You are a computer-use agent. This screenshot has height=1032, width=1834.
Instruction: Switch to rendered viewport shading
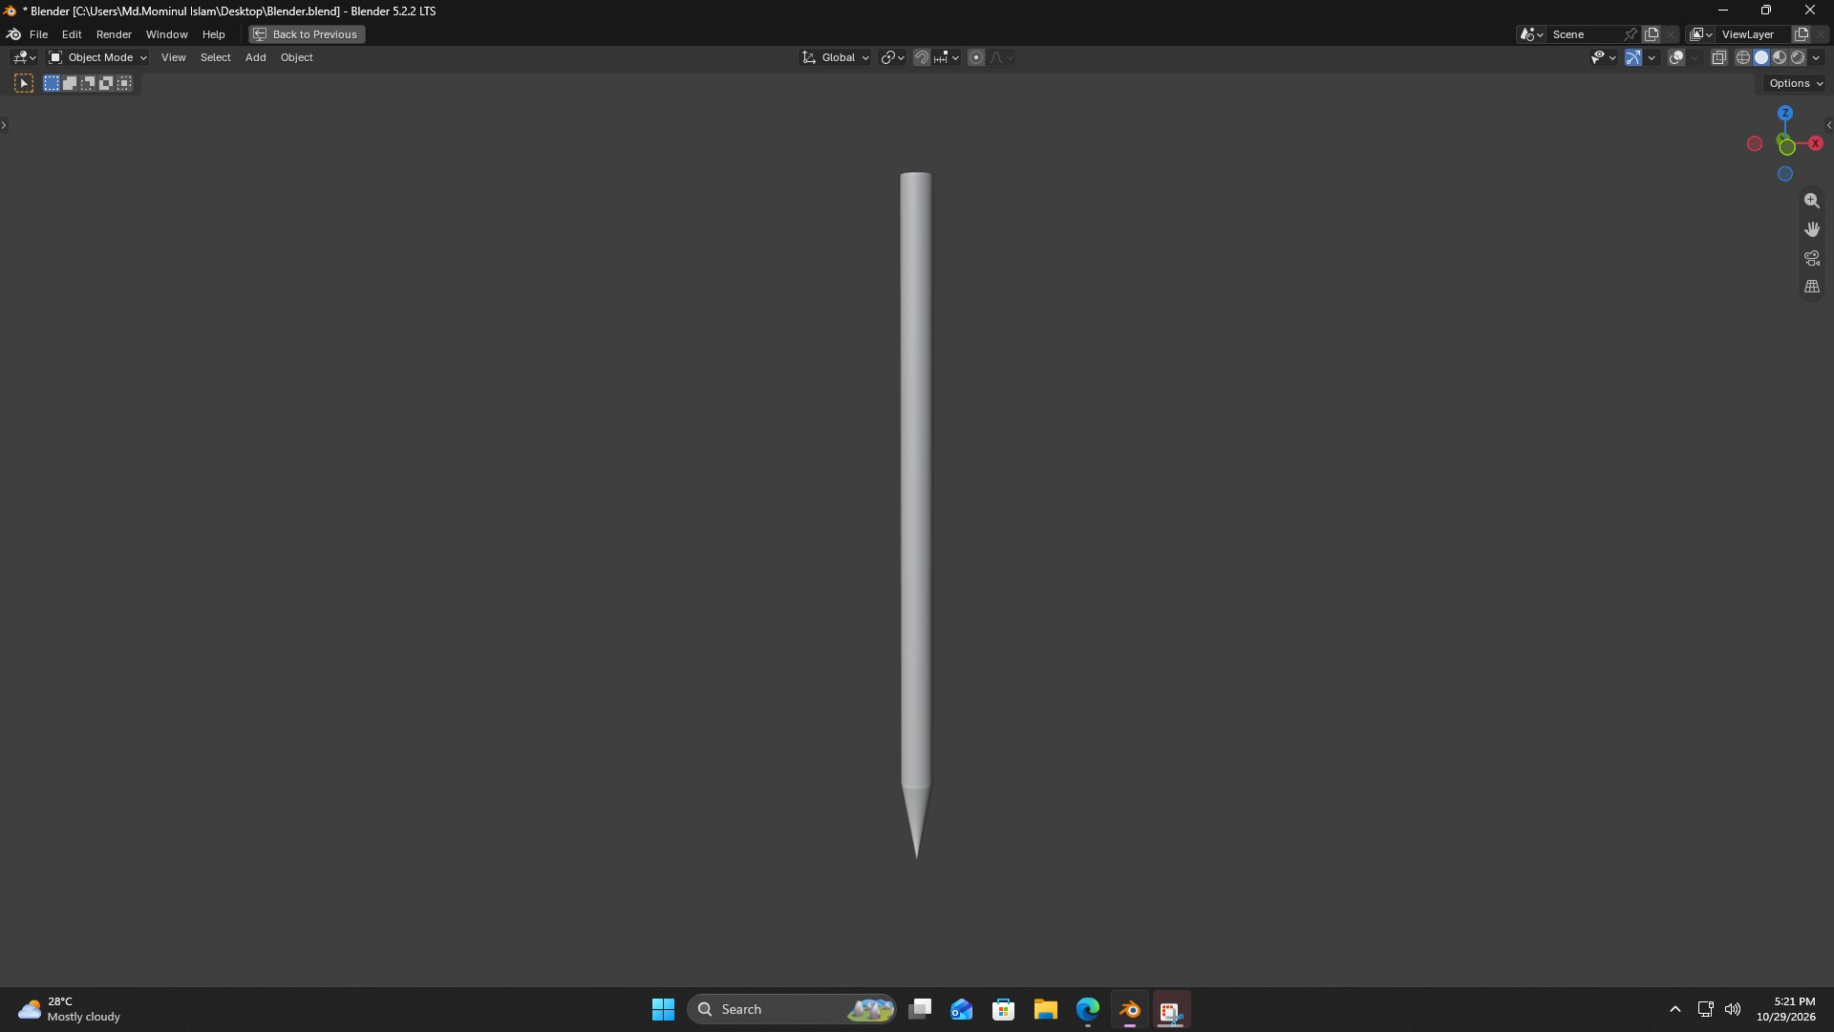pyautogui.click(x=1798, y=58)
